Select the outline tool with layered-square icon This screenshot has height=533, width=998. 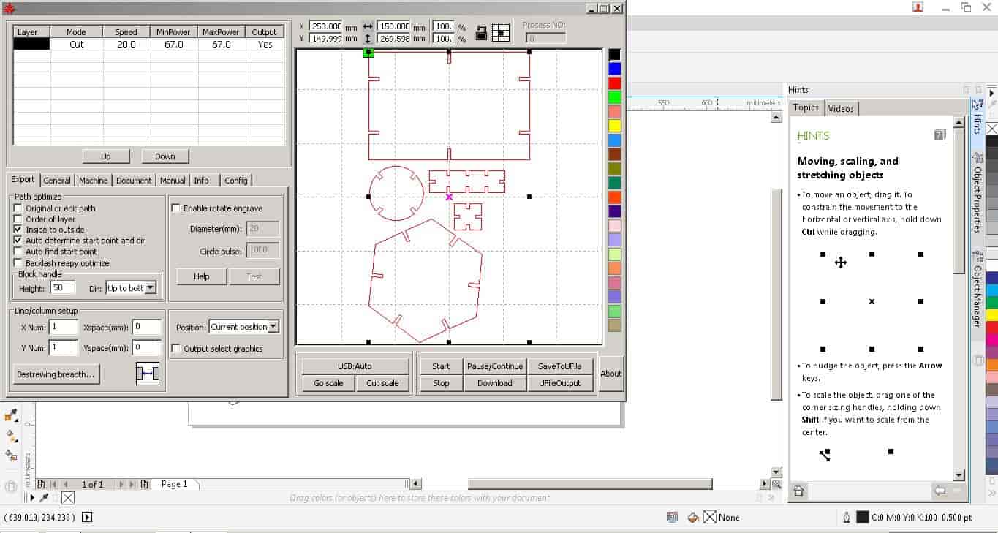tap(11, 456)
